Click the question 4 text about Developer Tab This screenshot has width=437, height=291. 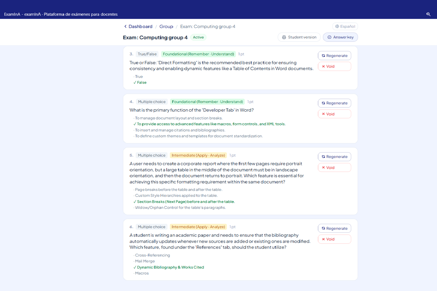click(192, 110)
